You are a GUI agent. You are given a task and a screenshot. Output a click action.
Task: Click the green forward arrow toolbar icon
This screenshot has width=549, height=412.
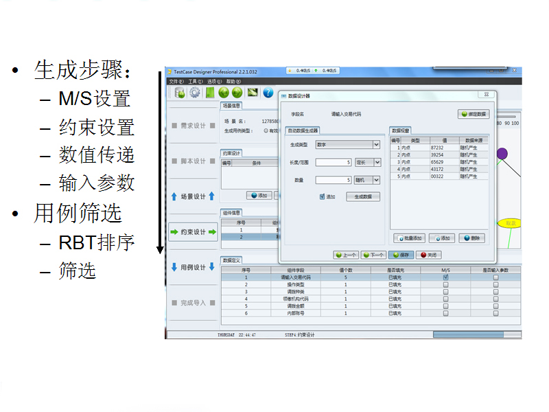click(237, 93)
